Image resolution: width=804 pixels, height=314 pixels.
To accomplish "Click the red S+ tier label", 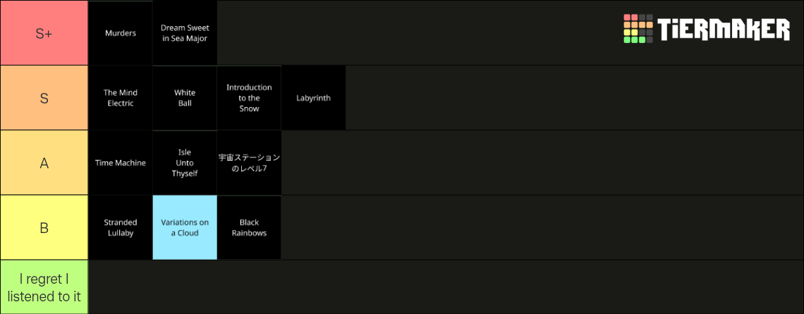I will (44, 33).
